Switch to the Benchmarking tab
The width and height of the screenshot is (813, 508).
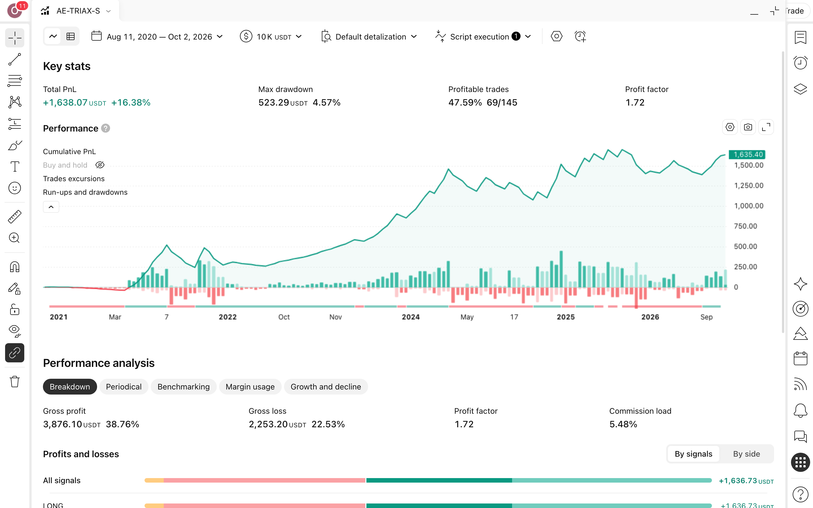[183, 386]
